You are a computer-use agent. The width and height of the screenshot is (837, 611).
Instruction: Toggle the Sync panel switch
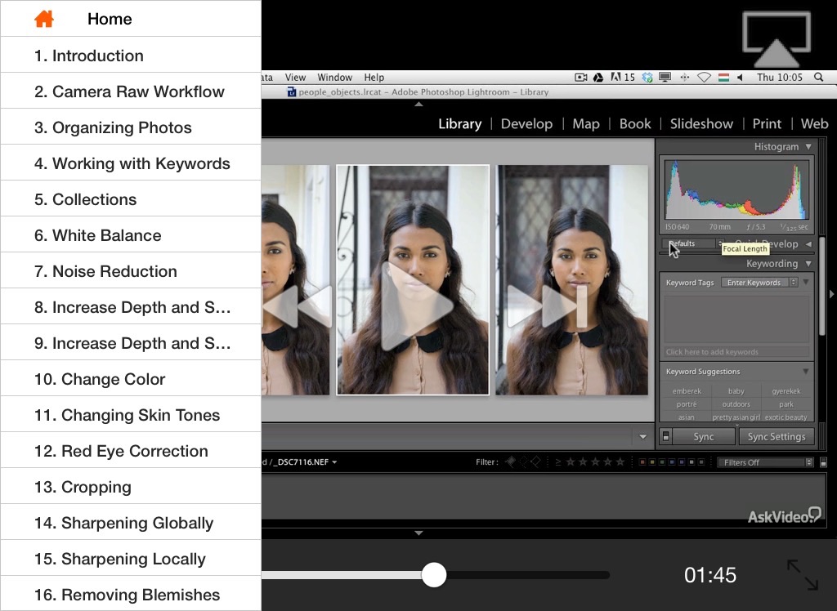coord(665,437)
